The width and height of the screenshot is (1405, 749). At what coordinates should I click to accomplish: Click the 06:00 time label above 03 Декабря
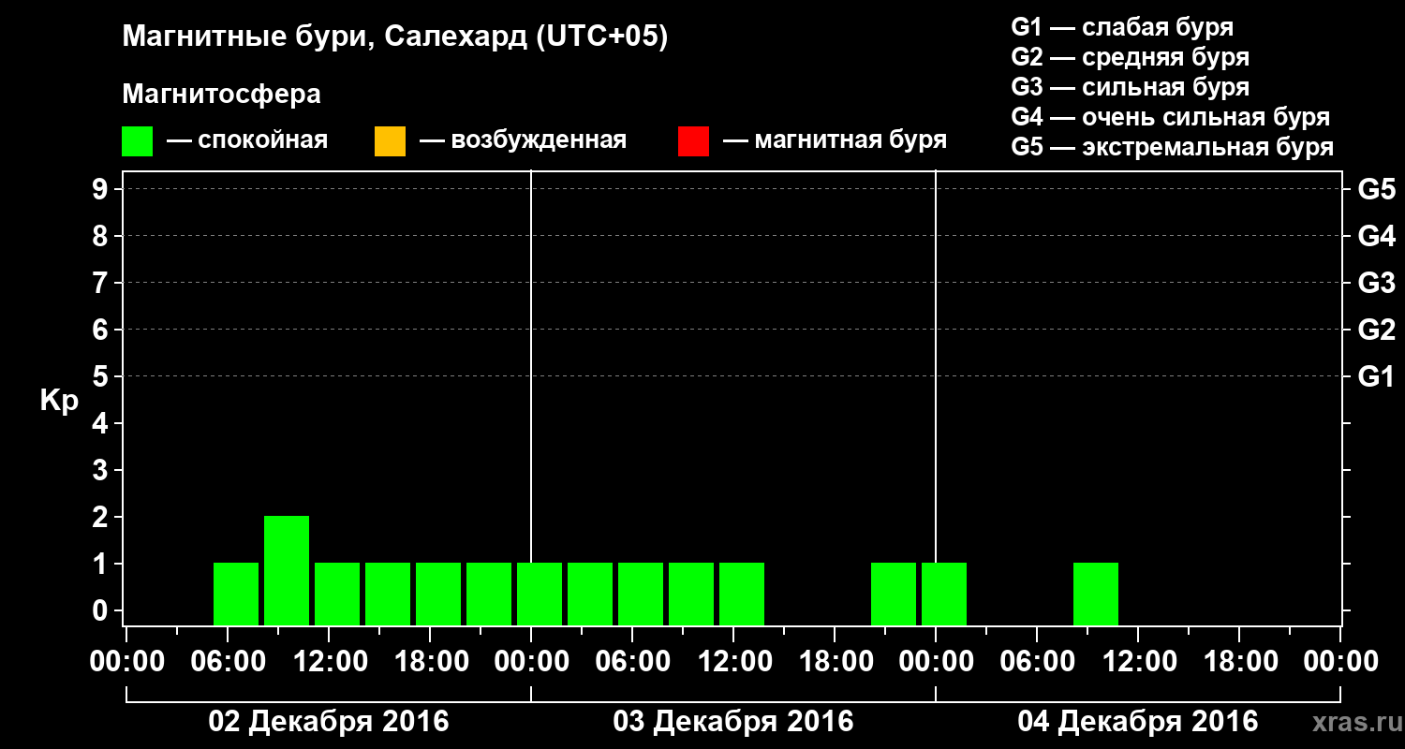pos(632,661)
